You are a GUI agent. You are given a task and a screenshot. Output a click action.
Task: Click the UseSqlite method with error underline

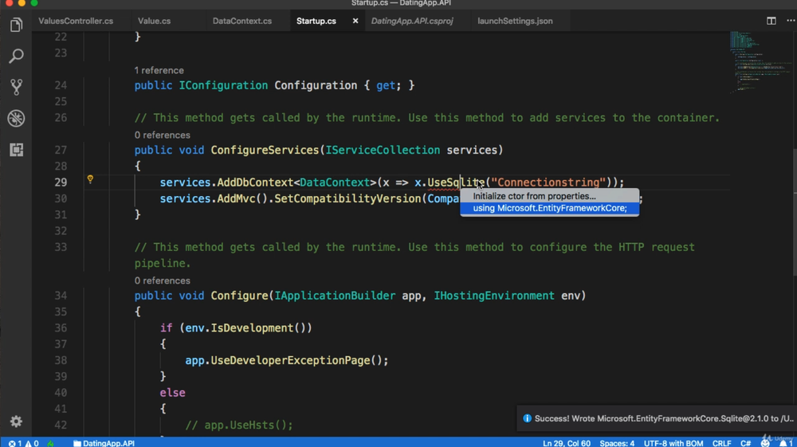click(456, 182)
